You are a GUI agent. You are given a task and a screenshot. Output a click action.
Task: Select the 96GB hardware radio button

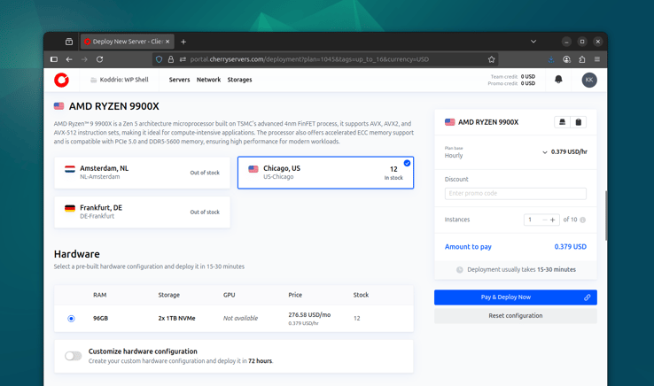click(x=72, y=318)
